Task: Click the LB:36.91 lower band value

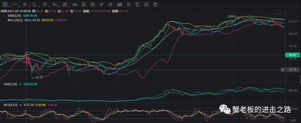Action: click(x=61, y=20)
